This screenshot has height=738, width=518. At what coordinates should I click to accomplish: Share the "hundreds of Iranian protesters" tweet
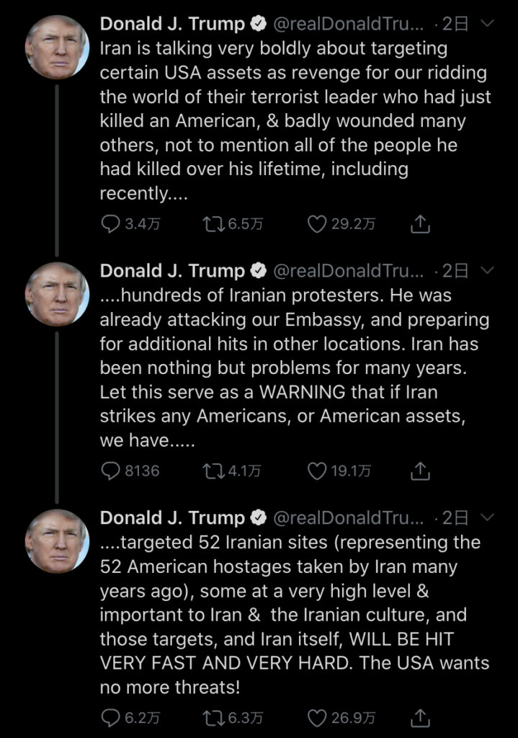[x=420, y=471]
